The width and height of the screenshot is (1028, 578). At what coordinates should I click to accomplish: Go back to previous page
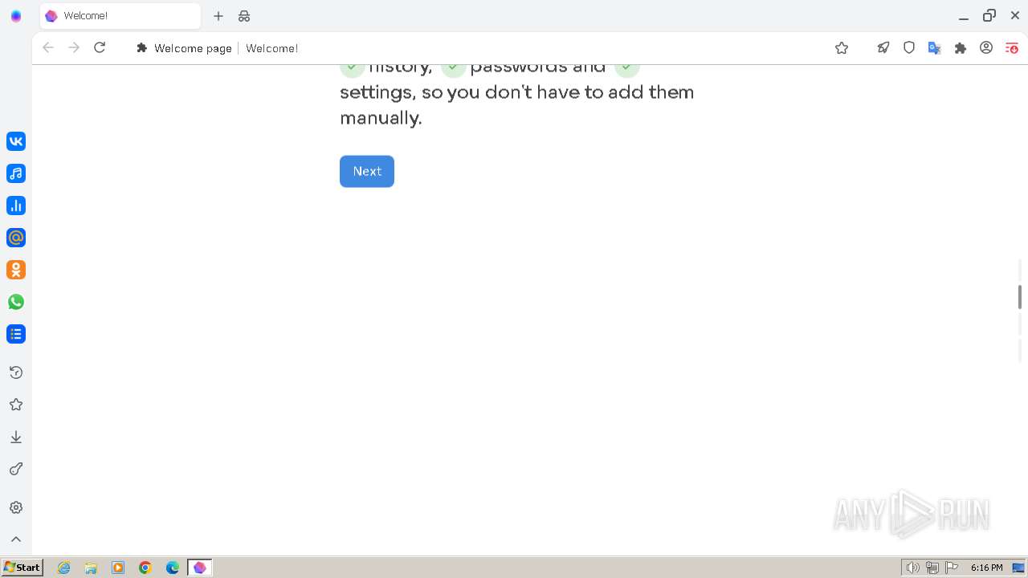(x=48, y=48)
